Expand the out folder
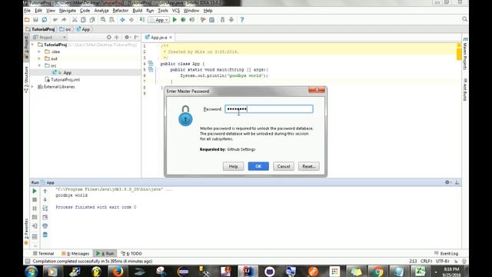The image size is (492, 277). [39, 58]
